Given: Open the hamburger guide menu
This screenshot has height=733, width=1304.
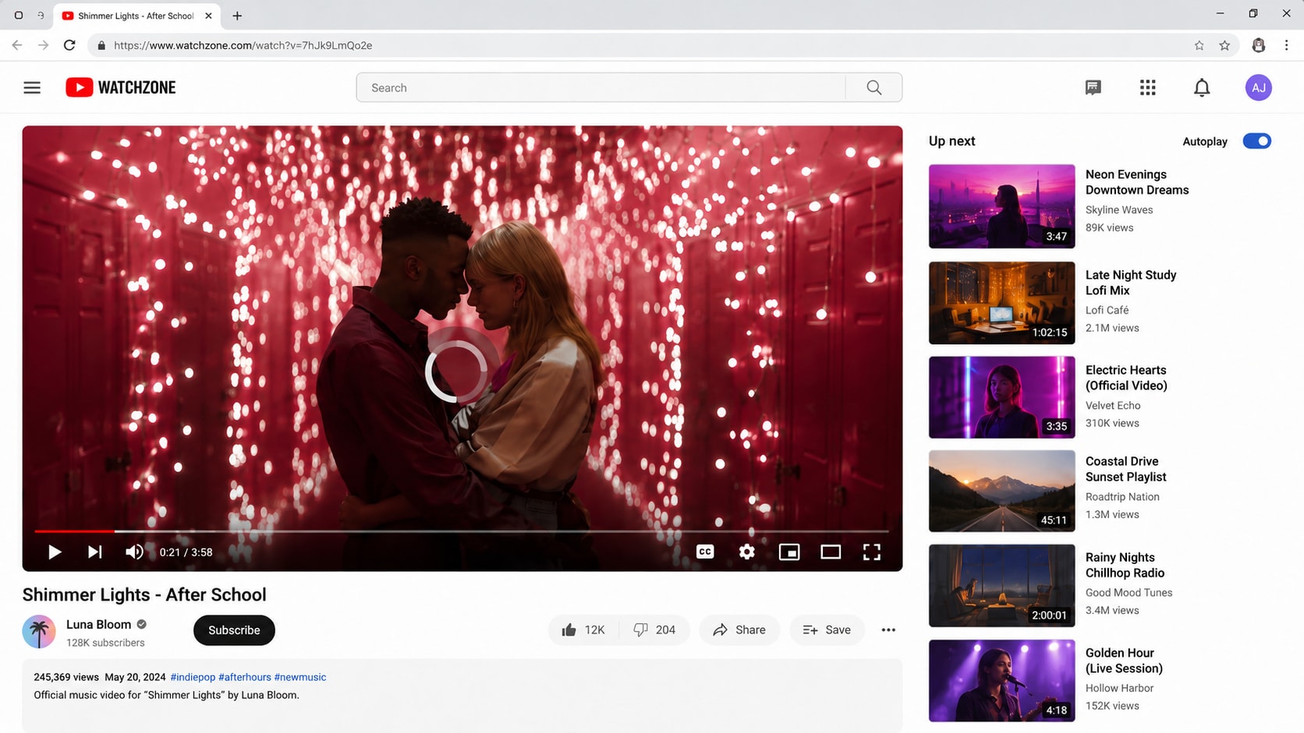Looking at the screenshot, I should [x=32, y=87].
